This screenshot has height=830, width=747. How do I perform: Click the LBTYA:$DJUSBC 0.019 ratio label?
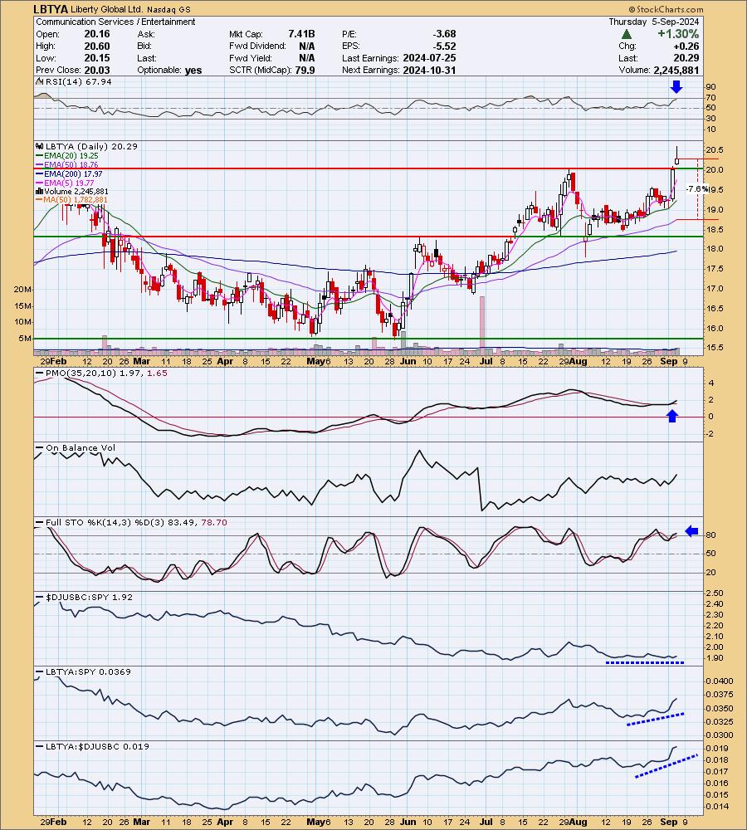93,746
